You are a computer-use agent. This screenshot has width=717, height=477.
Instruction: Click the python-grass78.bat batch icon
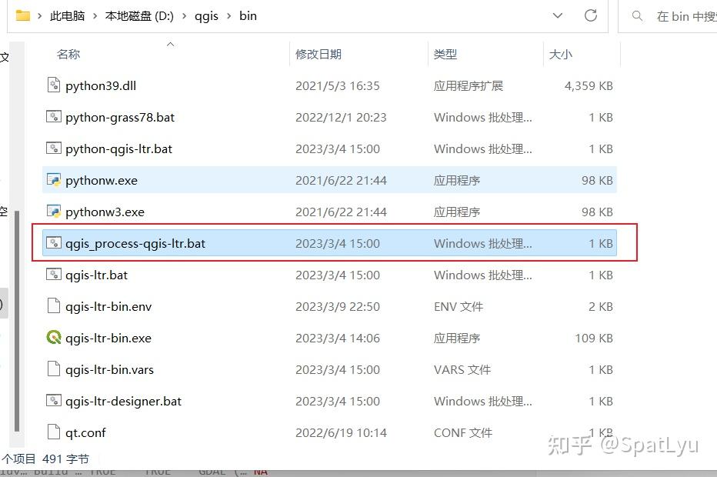click(x=54, y=117)
